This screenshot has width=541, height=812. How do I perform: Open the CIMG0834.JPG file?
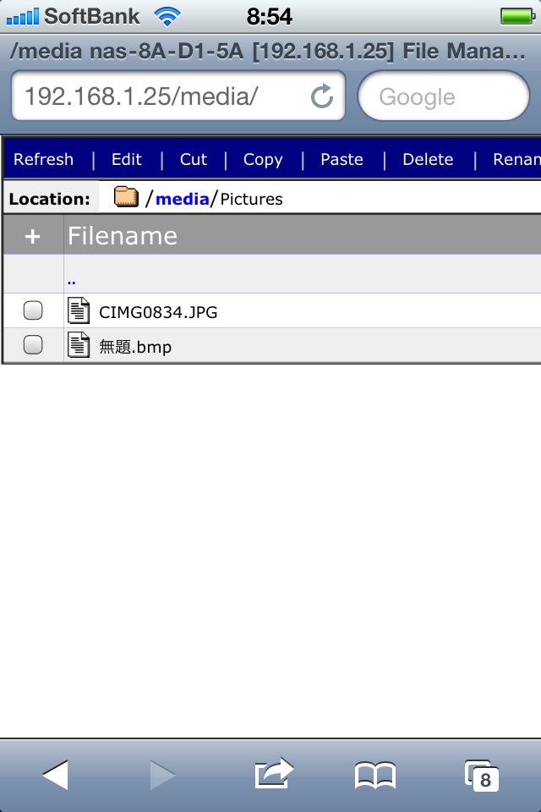coord(158,312)
